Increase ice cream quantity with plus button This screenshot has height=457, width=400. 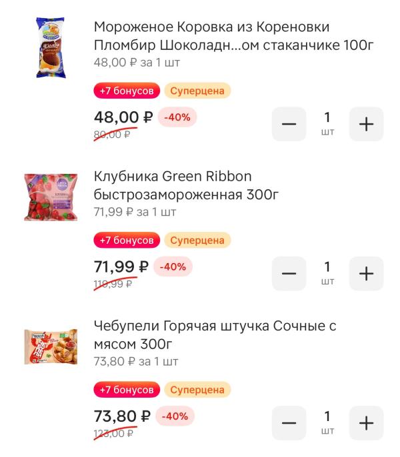(366, 124)
